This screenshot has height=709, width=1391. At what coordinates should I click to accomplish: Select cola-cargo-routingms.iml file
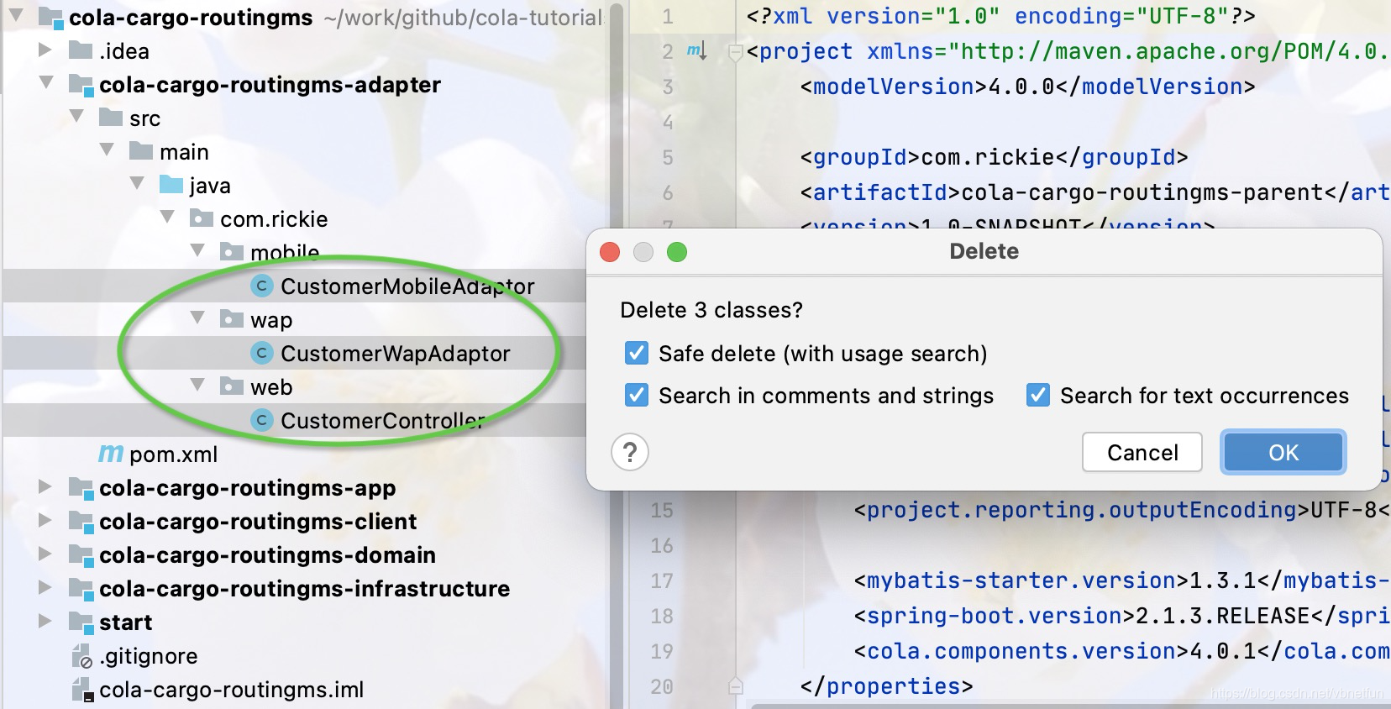[x=232, y=690]
